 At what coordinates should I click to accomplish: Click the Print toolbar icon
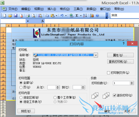pos(28,16)
